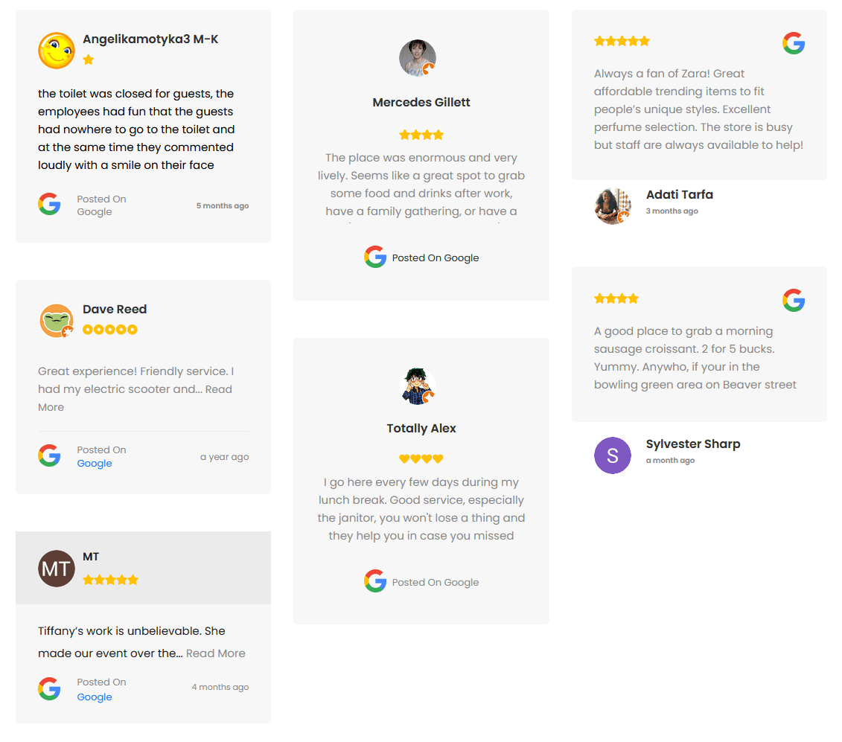Click Read More on MT's review
842x742 pixels.
point(216,653)
